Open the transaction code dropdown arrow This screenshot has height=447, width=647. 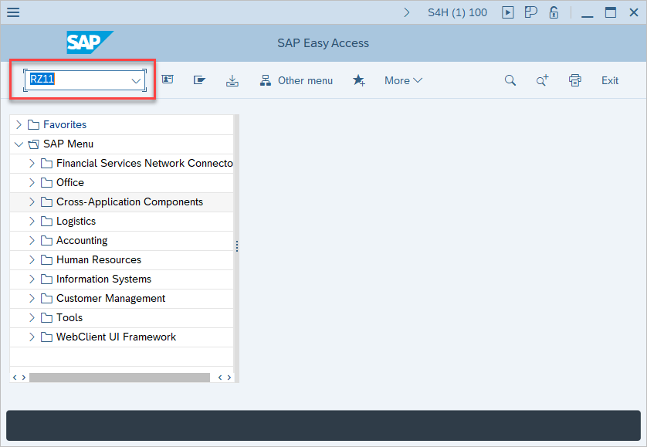136,80
